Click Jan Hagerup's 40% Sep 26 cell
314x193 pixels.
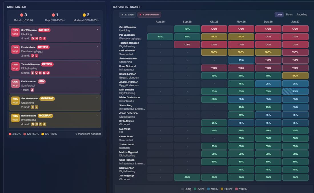point(187,177)
